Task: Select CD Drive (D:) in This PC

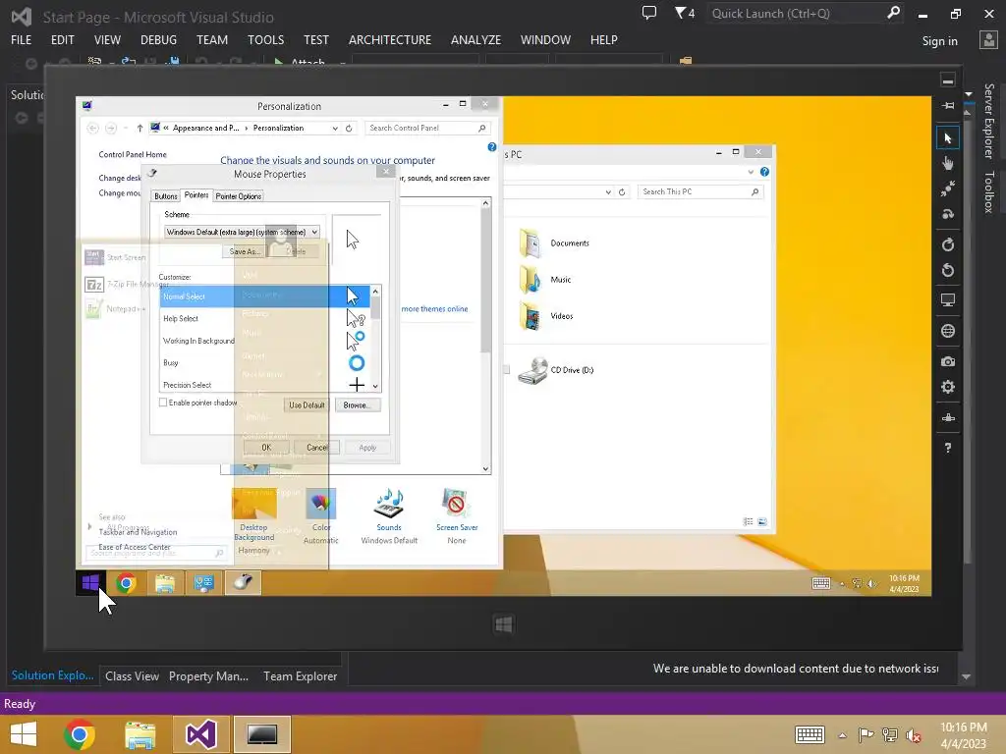Action: 556,370
